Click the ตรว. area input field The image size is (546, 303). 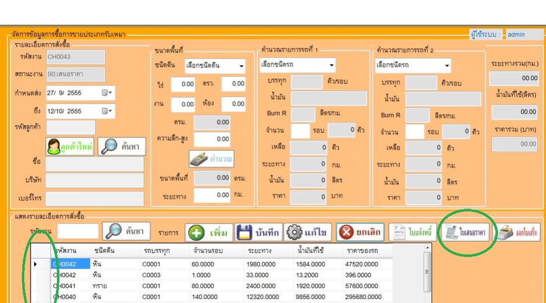233,84
